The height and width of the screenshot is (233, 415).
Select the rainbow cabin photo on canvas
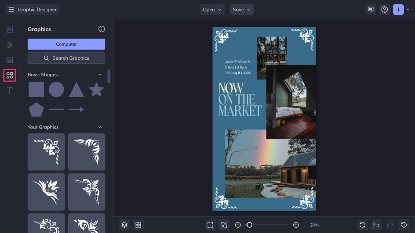coord(270,164)
